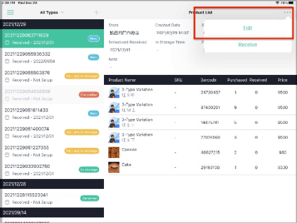Click the Cake product thumbnail
The height and width of the screenshot is (223, 297).
(114, 167)
